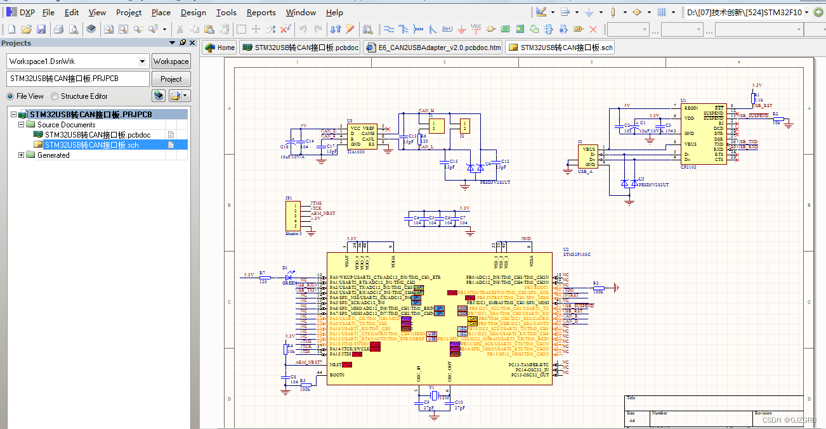Click the Undo toolbar icon
The height and width of the screenshot is (429, 826).
click(303, 29)
